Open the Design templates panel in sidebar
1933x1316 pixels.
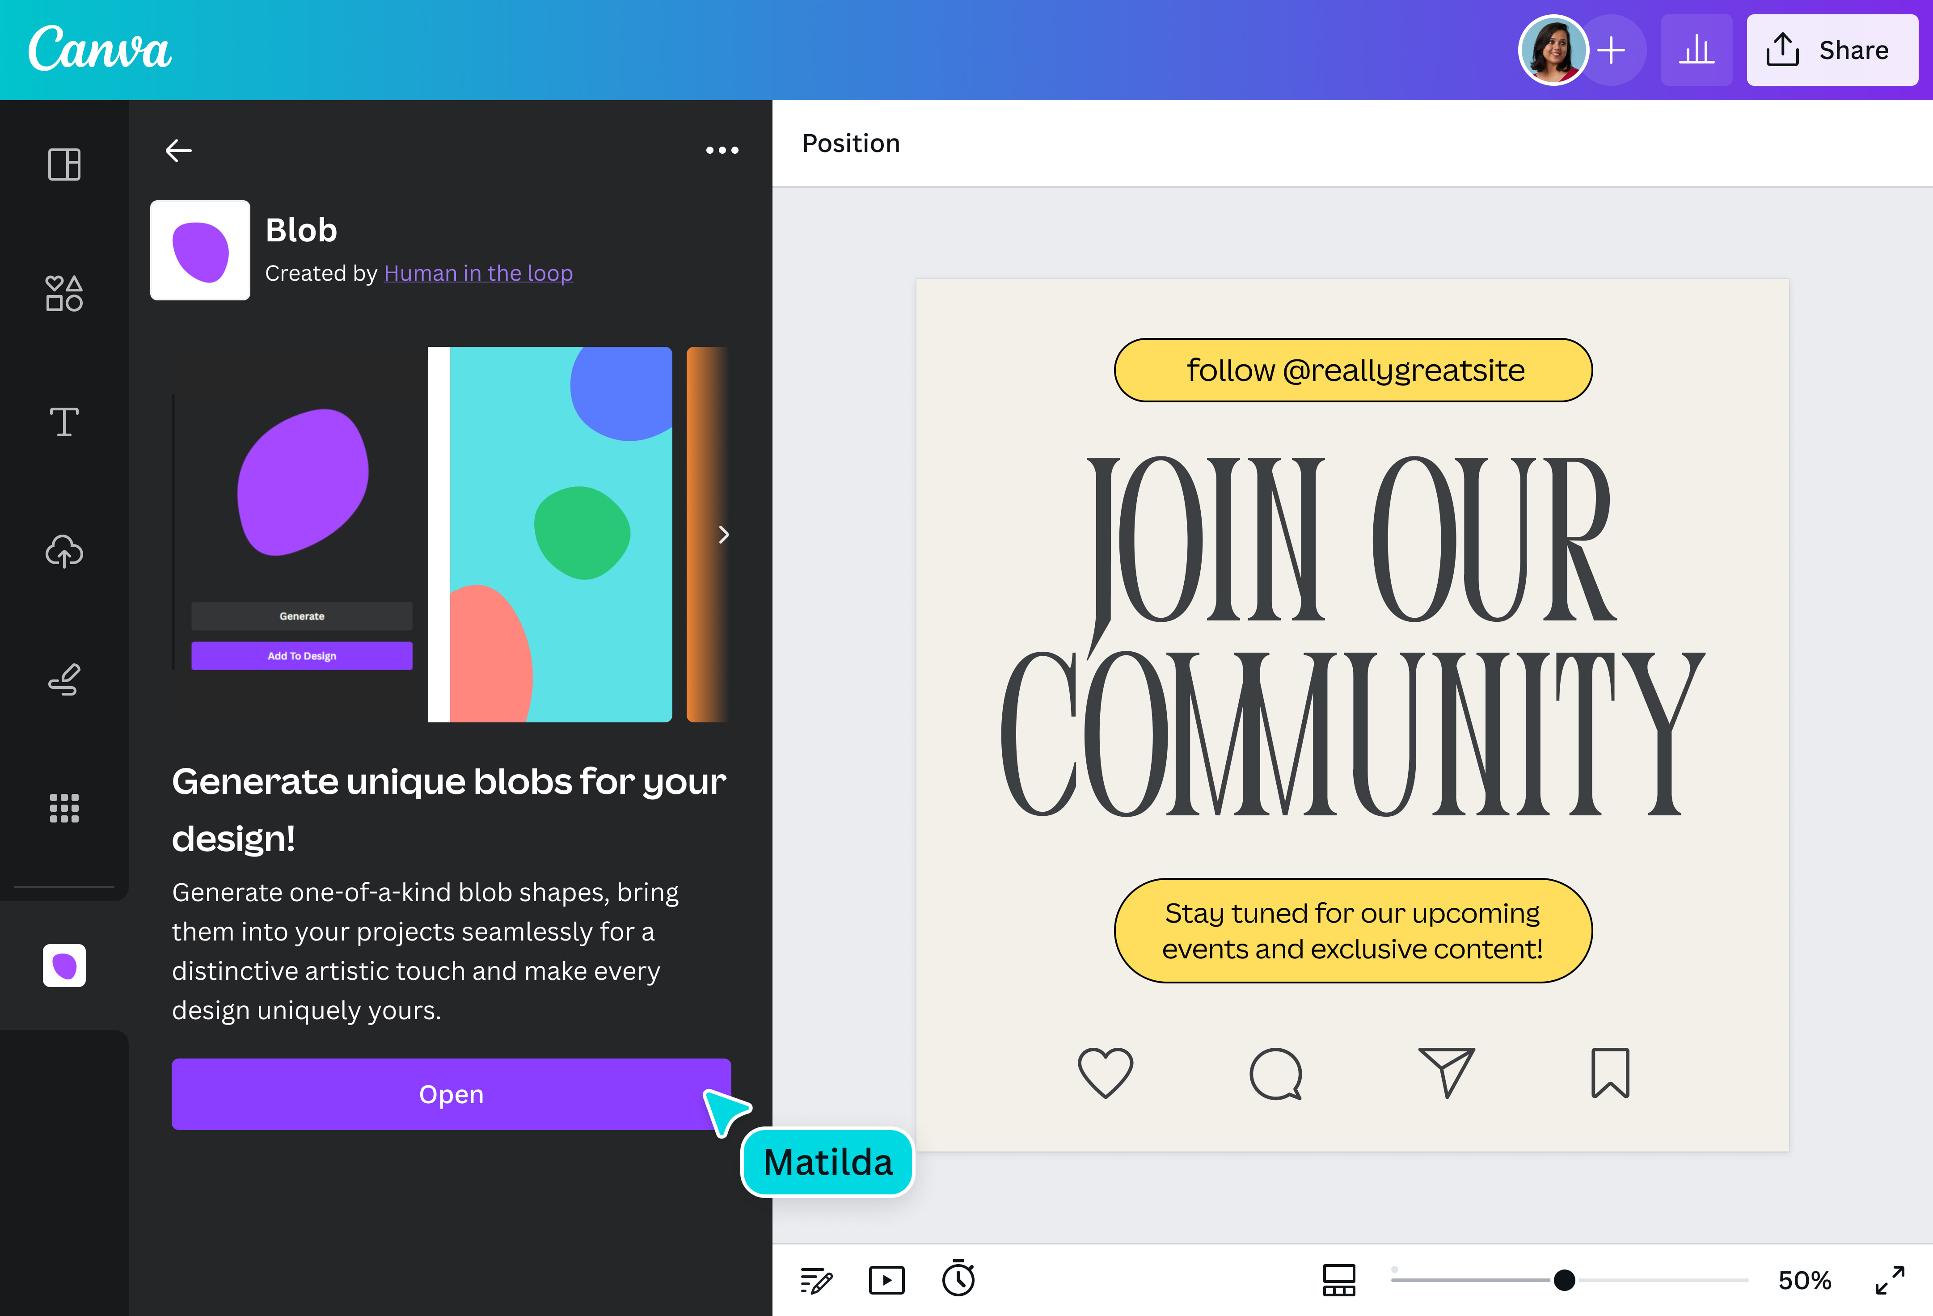[x=63, y=164]
